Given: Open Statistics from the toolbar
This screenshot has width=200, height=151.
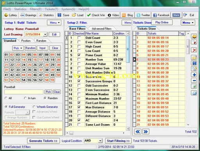Looking at the screenshot, I should 46,15.
